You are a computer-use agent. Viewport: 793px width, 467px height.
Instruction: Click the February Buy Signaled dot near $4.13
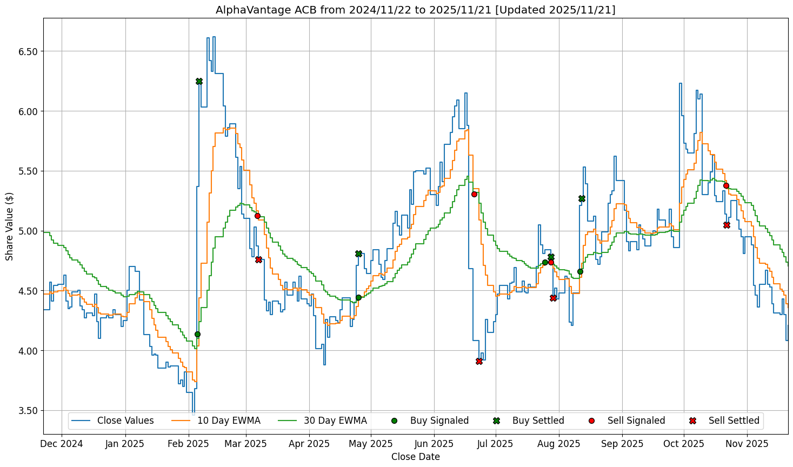[197, 334]
